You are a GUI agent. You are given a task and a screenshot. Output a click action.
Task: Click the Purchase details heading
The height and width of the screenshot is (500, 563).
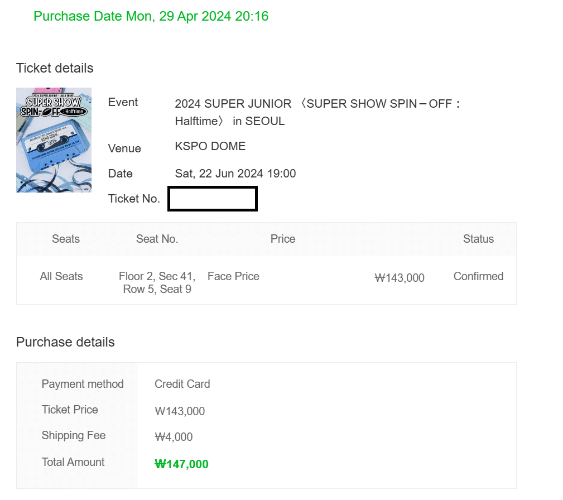click(65, 342)
